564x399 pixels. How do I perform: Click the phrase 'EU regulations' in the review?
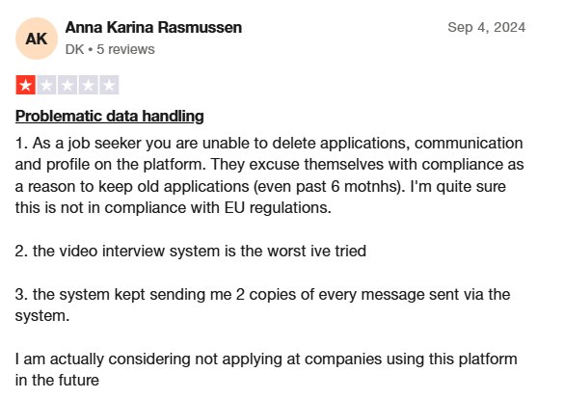pos(278,208)
